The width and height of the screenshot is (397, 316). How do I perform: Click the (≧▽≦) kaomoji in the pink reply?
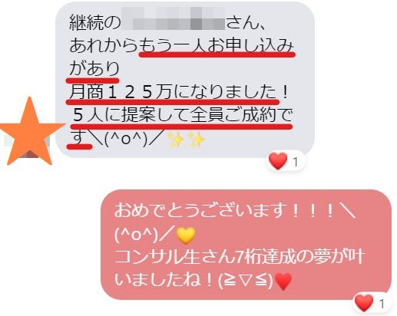pos(246,281)
